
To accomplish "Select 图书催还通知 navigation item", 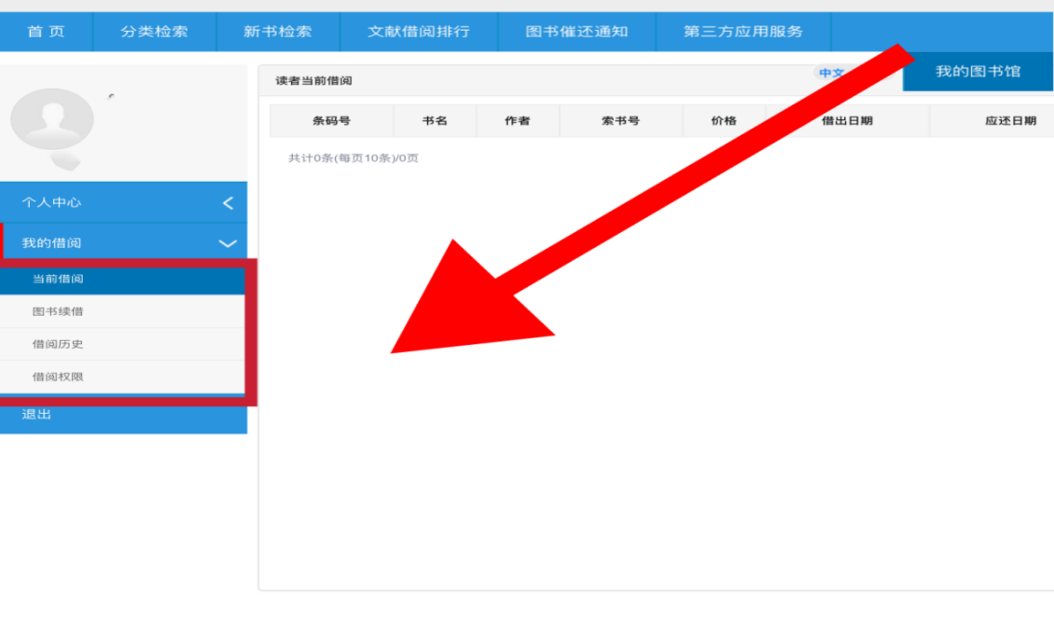I will pos(576,32).
